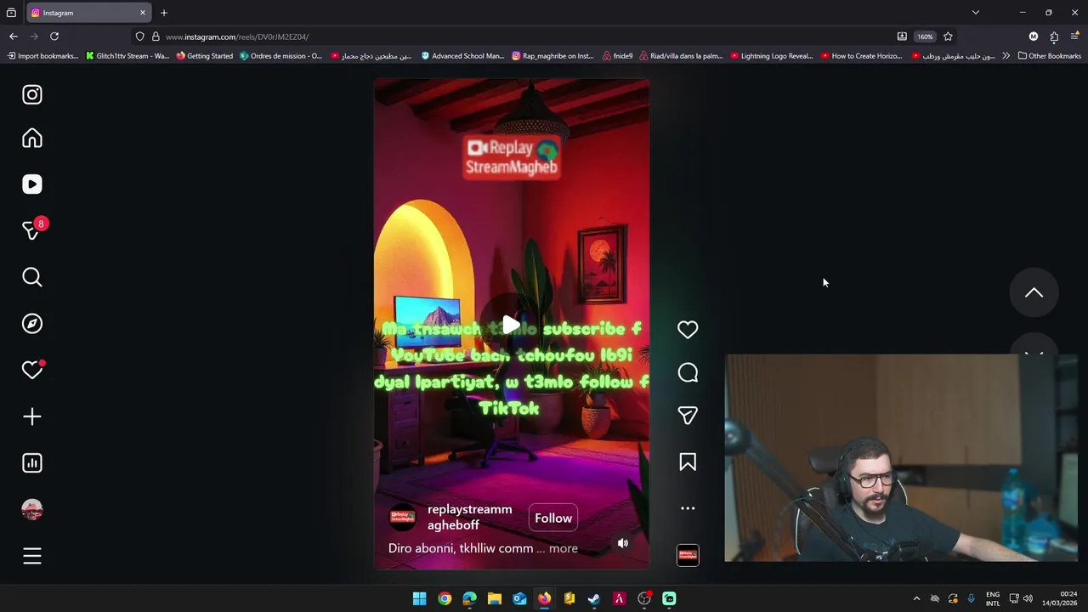
Task: Follow replaystreammagheboff account
Action: pyautogui.click(x=553, y=518)
